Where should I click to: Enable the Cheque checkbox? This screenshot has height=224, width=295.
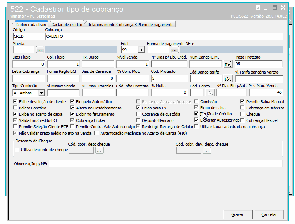(x=243, y=114)
